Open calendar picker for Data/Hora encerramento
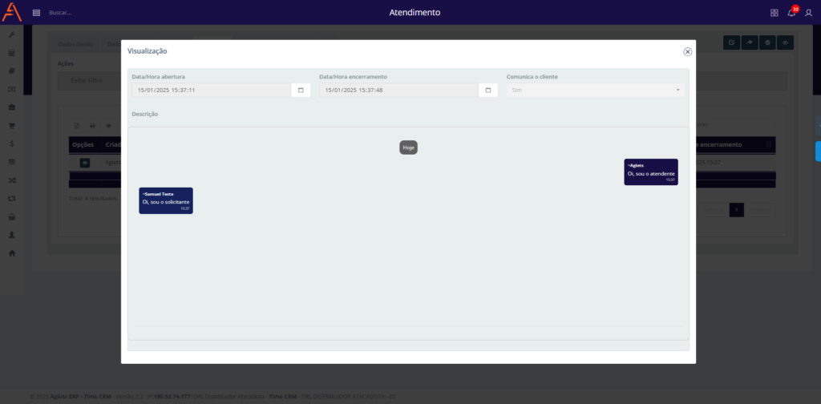 [488, 90]
